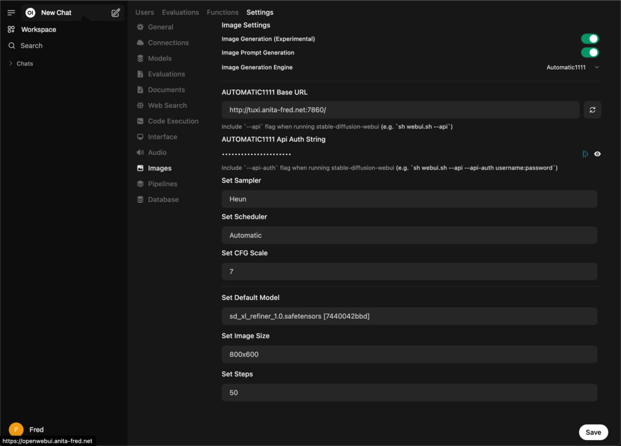Open the Pipelines settings section

pos(162,184)
